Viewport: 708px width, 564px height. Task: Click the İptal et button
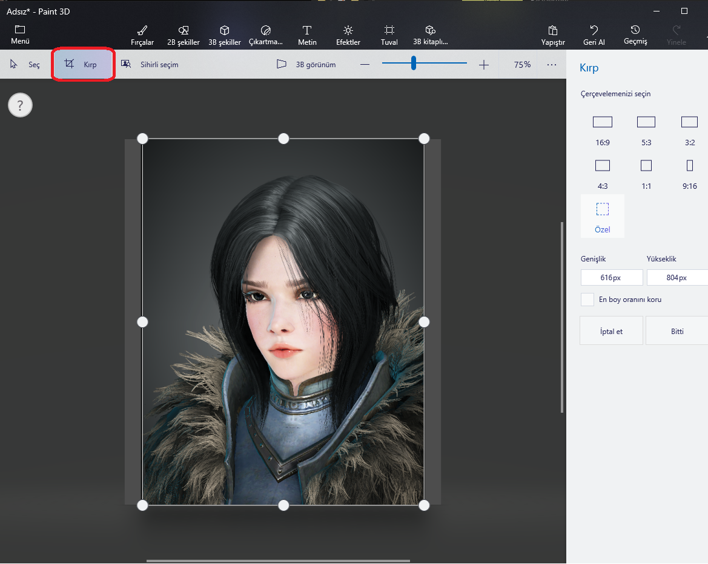click(x=611, y=331)
